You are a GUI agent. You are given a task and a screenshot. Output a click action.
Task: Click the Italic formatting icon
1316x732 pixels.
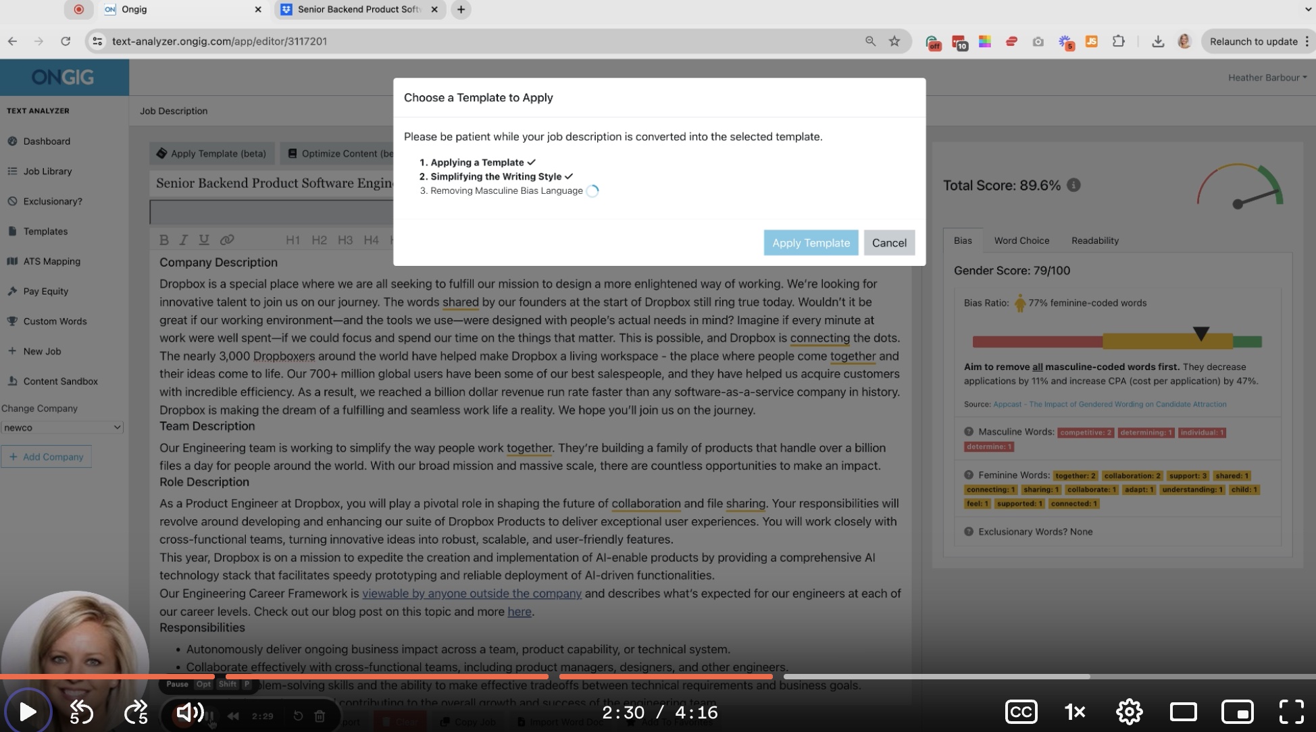(x=183, y=239)
